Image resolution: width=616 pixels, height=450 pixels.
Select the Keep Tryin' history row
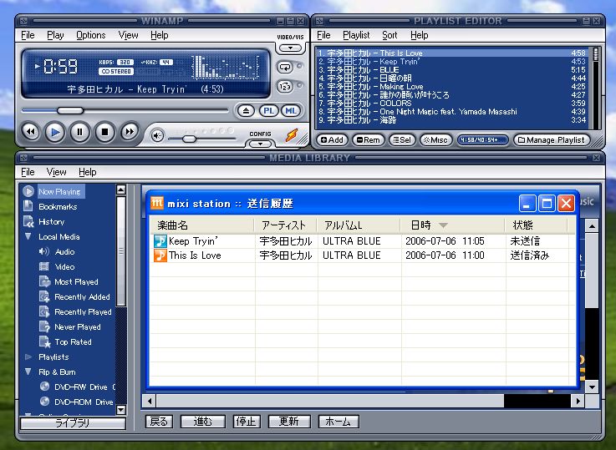(361, 241)
